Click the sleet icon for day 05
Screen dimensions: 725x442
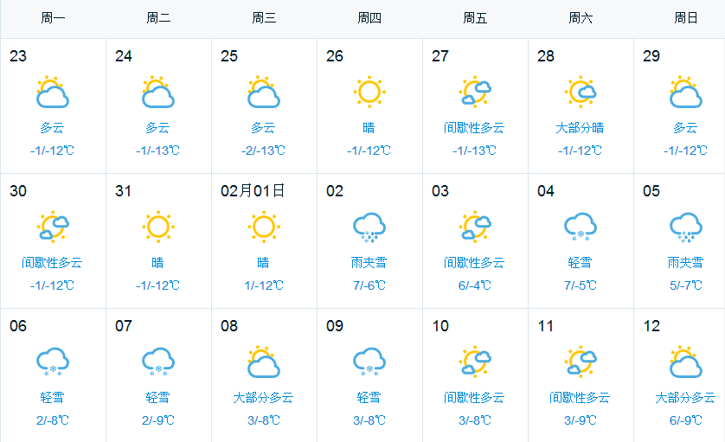pos(686,227)
